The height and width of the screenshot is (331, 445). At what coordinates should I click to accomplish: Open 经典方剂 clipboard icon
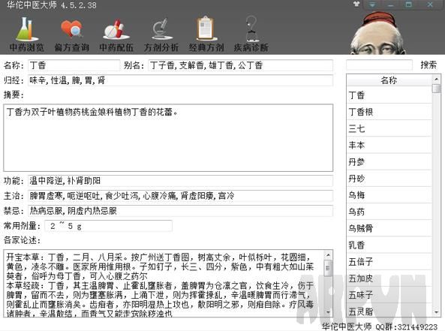pyautogui.click(x=206, y=29)
